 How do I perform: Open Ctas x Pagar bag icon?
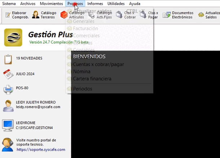point(143,15)
